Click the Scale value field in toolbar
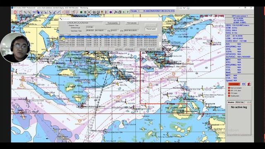 pyautogui.click(x=153, y=11)
